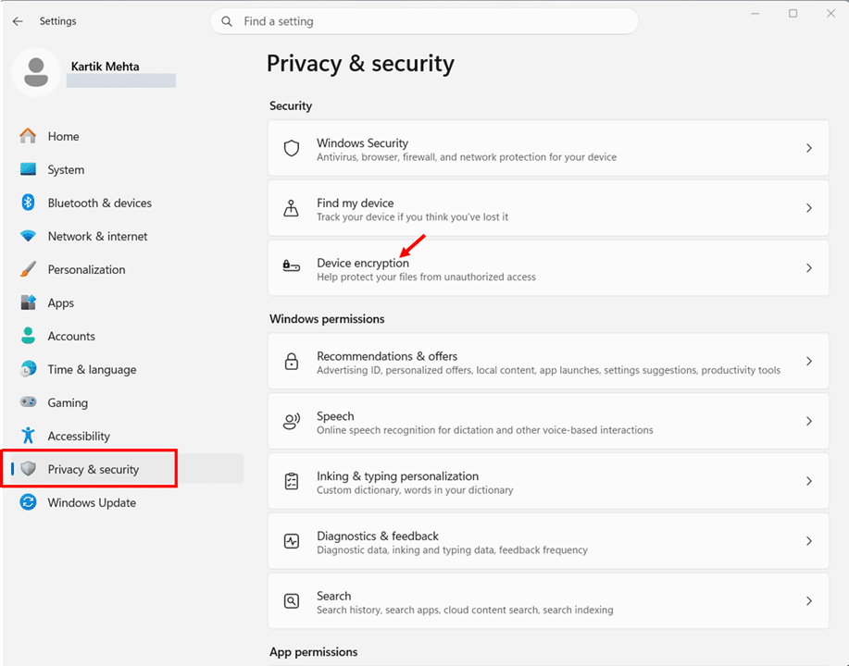Open Accessibility from the left navigation
849x666 pixels.
click(79, 436)
